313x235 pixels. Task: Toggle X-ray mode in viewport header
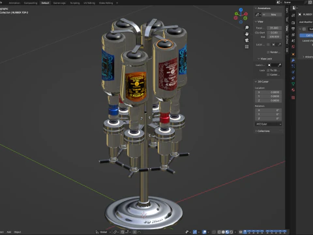coord(214,232)
